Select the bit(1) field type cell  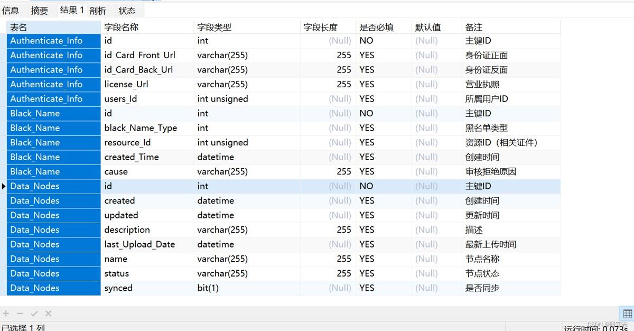208,288
